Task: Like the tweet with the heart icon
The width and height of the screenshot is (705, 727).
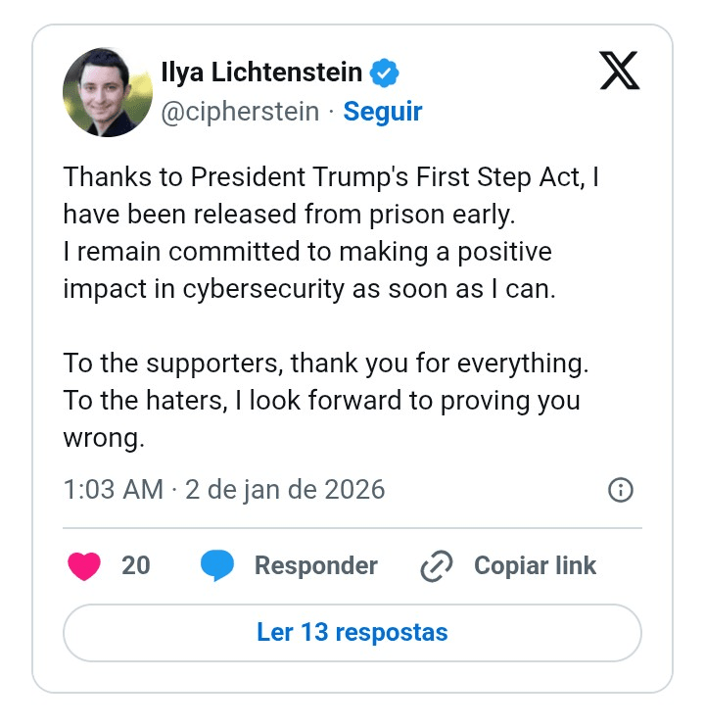Action: [84, 566]
